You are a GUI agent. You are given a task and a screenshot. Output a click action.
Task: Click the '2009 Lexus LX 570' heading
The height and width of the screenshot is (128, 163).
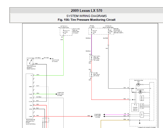[86, 11]
